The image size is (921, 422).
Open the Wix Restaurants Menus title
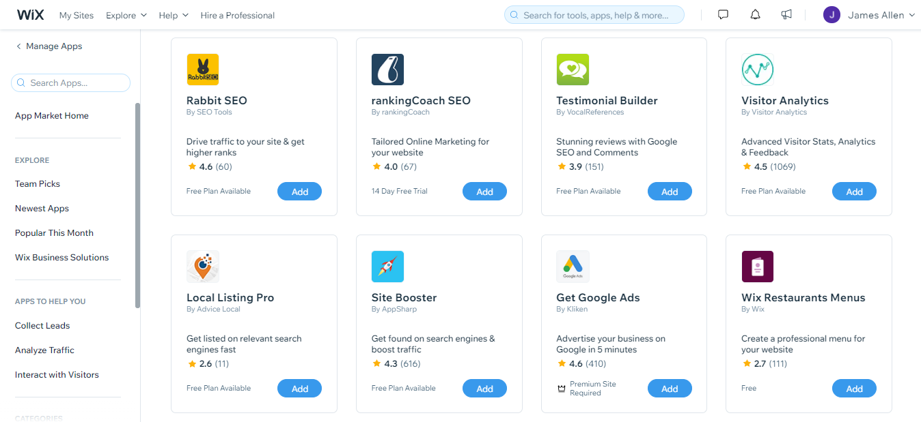[803, 298]
